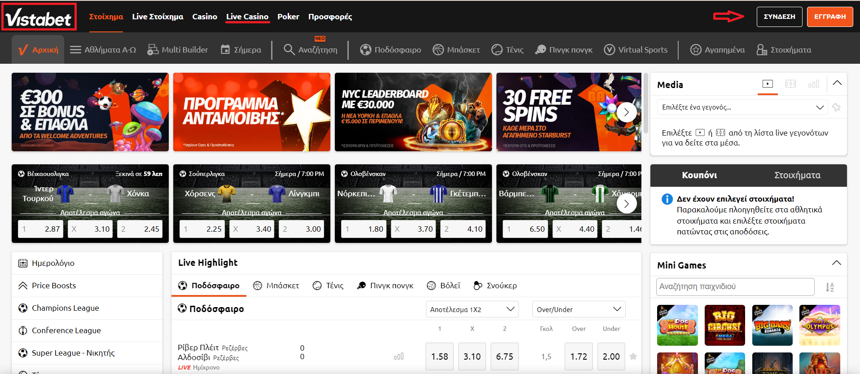Pick odds 1.58 for Ρίβερ Πλέιτ
Screen dimensions: 860x374
pos(439,356)
